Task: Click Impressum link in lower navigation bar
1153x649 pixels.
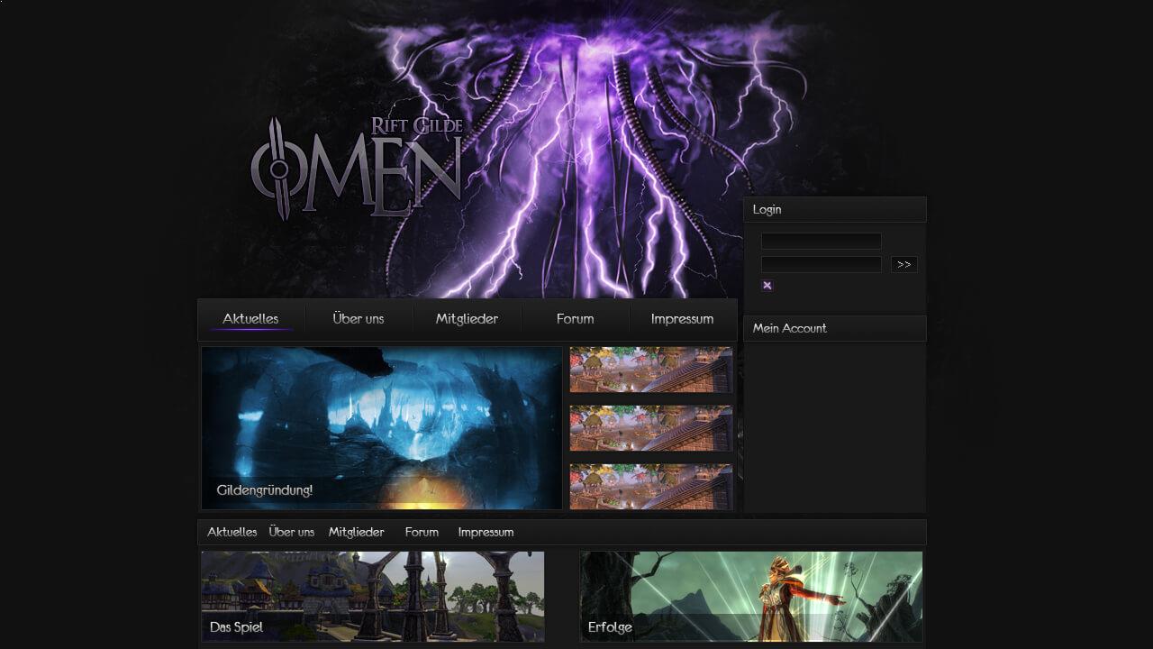Action: 486,532
